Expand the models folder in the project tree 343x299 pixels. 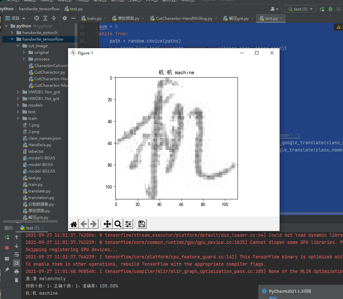click(19, 105)
